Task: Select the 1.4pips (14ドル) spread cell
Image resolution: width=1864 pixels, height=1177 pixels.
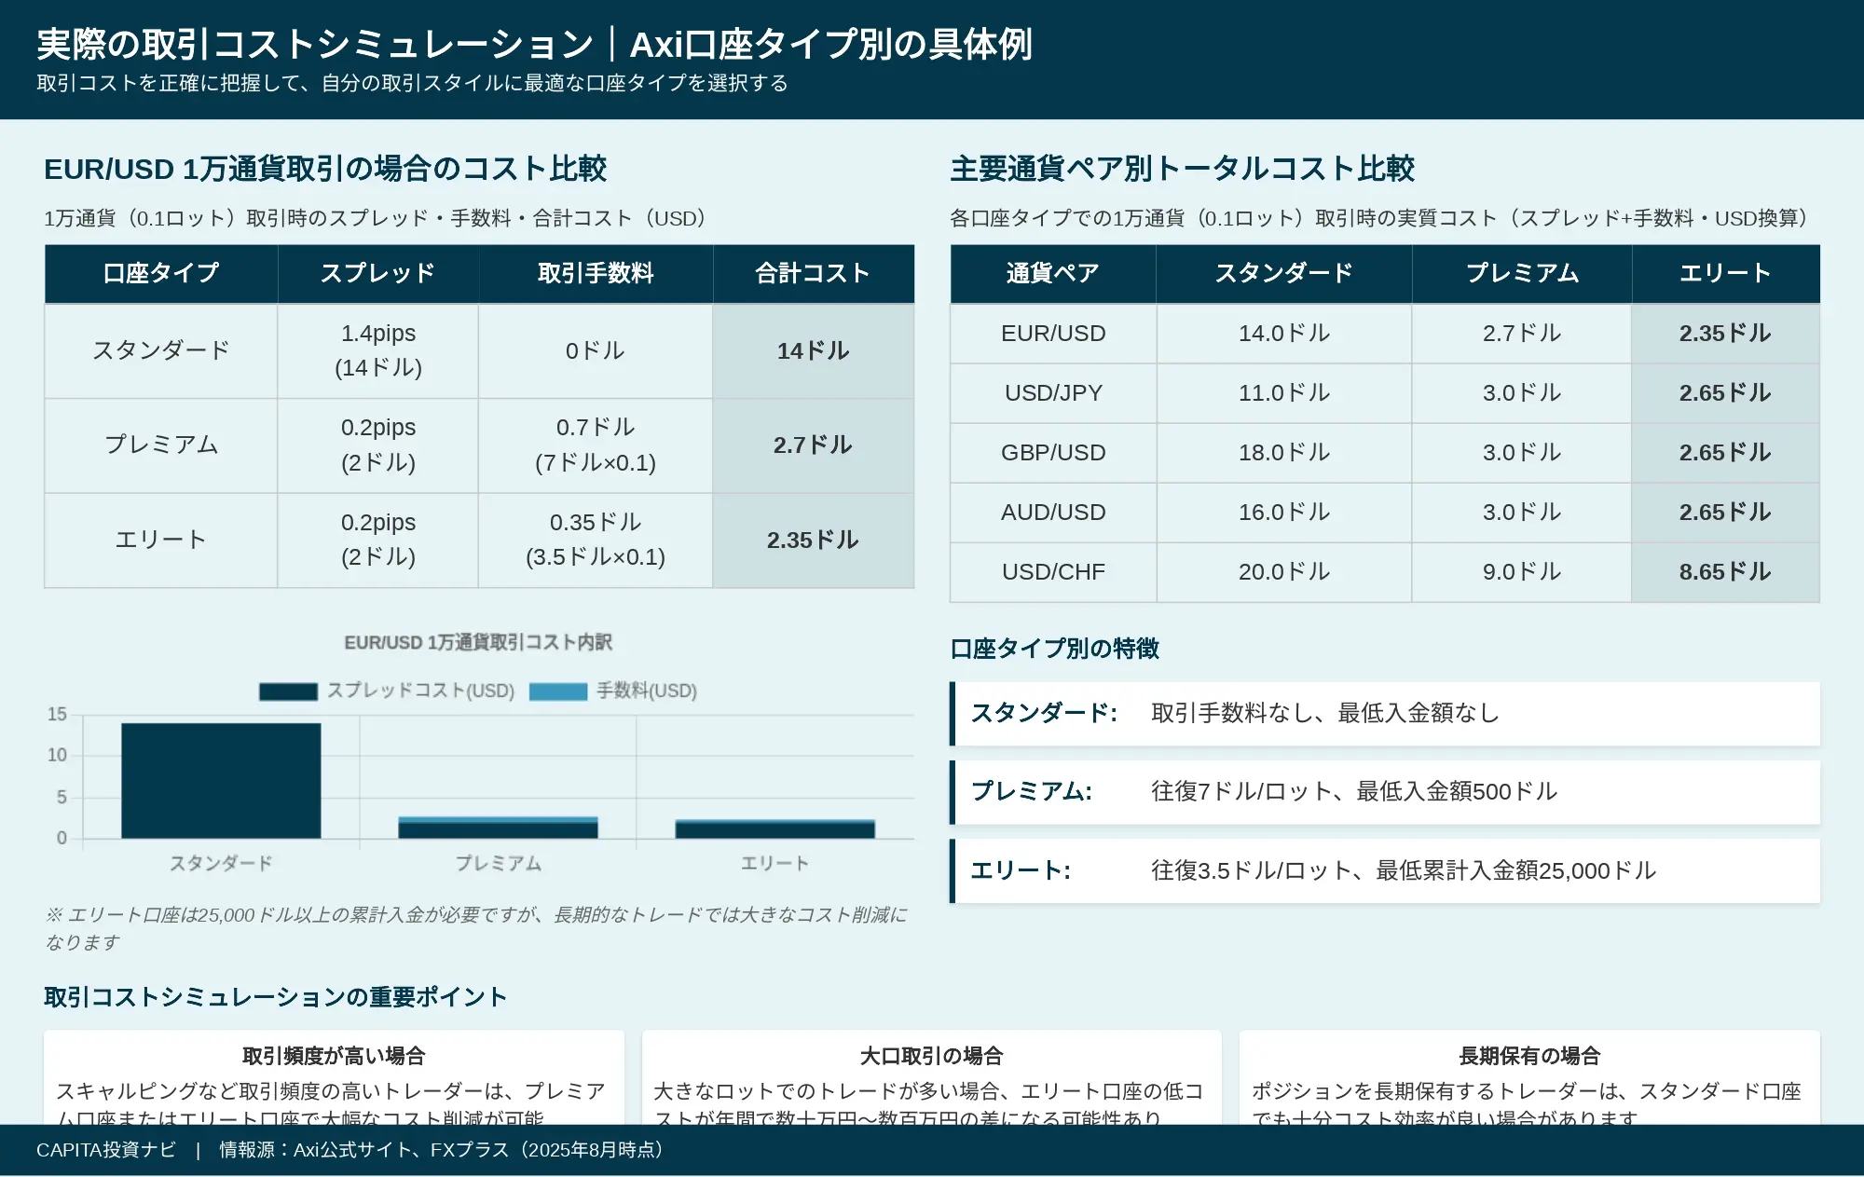Action: (x=377, y=351)
